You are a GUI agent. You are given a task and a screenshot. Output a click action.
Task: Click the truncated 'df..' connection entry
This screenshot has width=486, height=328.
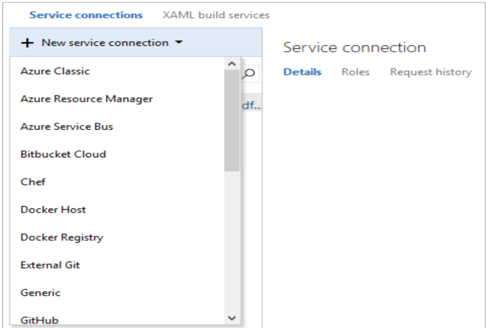pyautogui.click(x=251, y=106)
